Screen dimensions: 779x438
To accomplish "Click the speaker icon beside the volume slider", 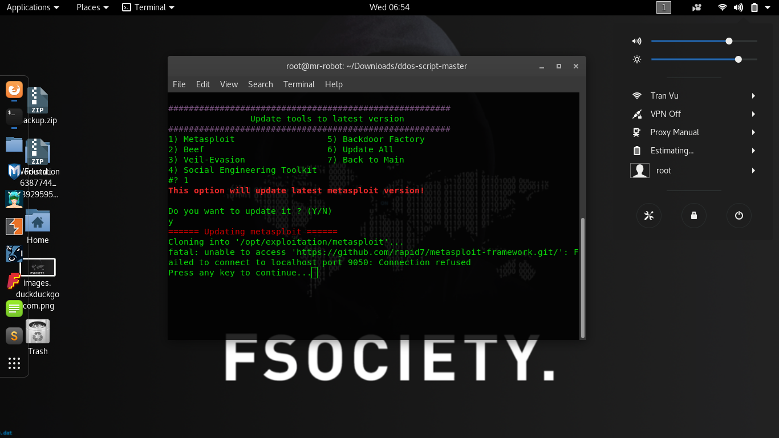I will (637, 41).
